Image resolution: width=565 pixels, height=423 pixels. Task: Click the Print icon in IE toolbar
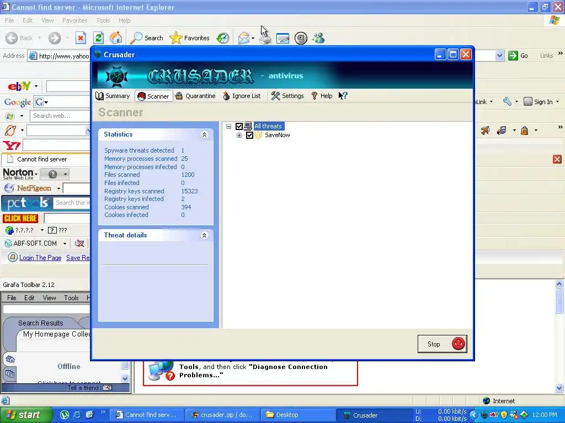pos(265,39)
